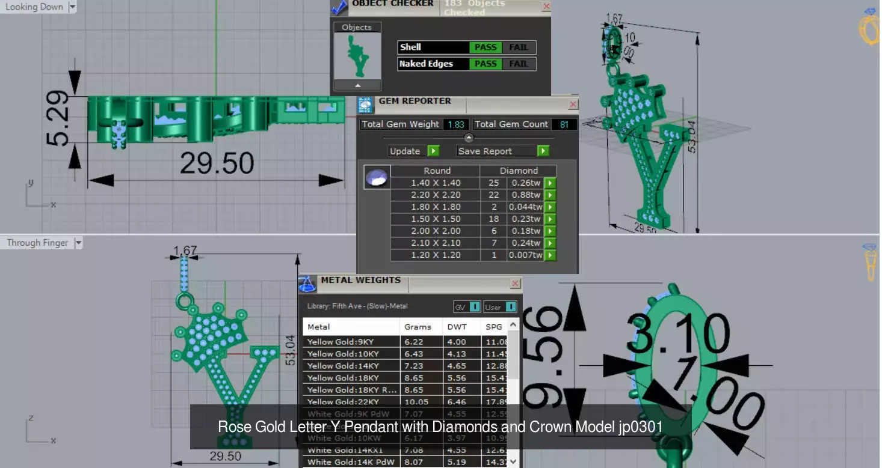Select PASS for the Naked Edges check
This screenshot has height=468, width=882.
[x=486, y=64]
